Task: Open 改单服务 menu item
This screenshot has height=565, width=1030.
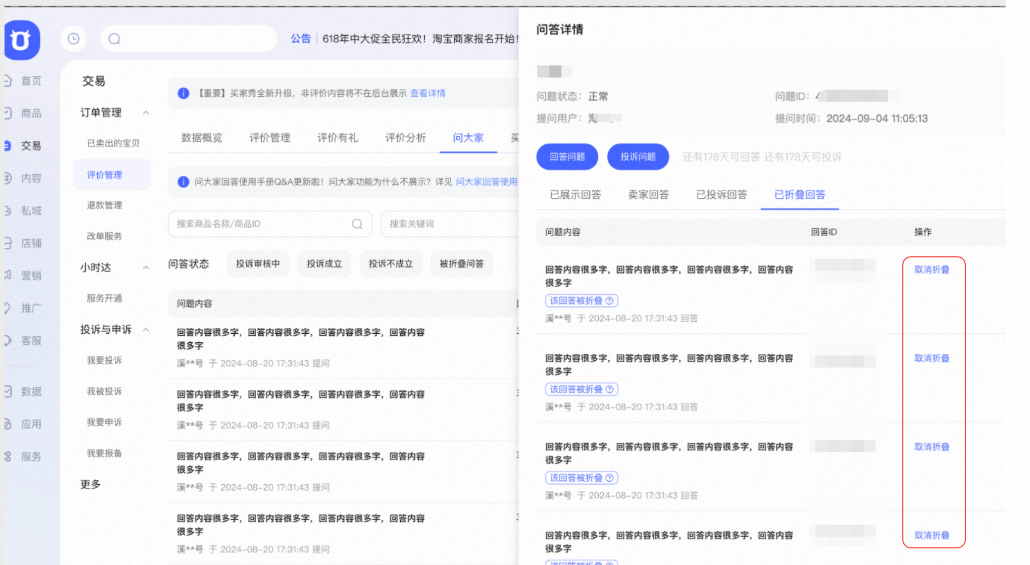Action: 104,236
